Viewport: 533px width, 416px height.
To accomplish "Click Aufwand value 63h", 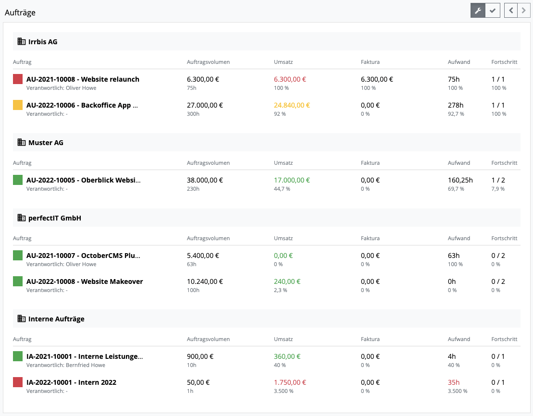I will coord(453,256).
